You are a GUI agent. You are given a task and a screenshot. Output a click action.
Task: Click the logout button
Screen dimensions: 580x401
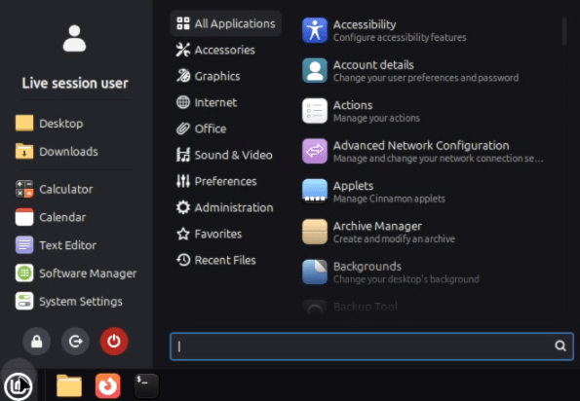pos(75,342)
